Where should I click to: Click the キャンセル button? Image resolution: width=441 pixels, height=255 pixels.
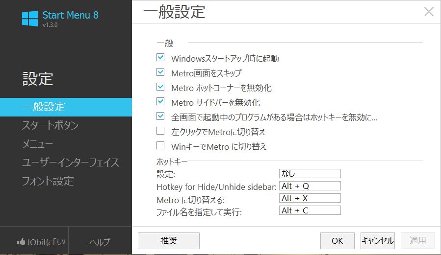(x=377, y=241)
